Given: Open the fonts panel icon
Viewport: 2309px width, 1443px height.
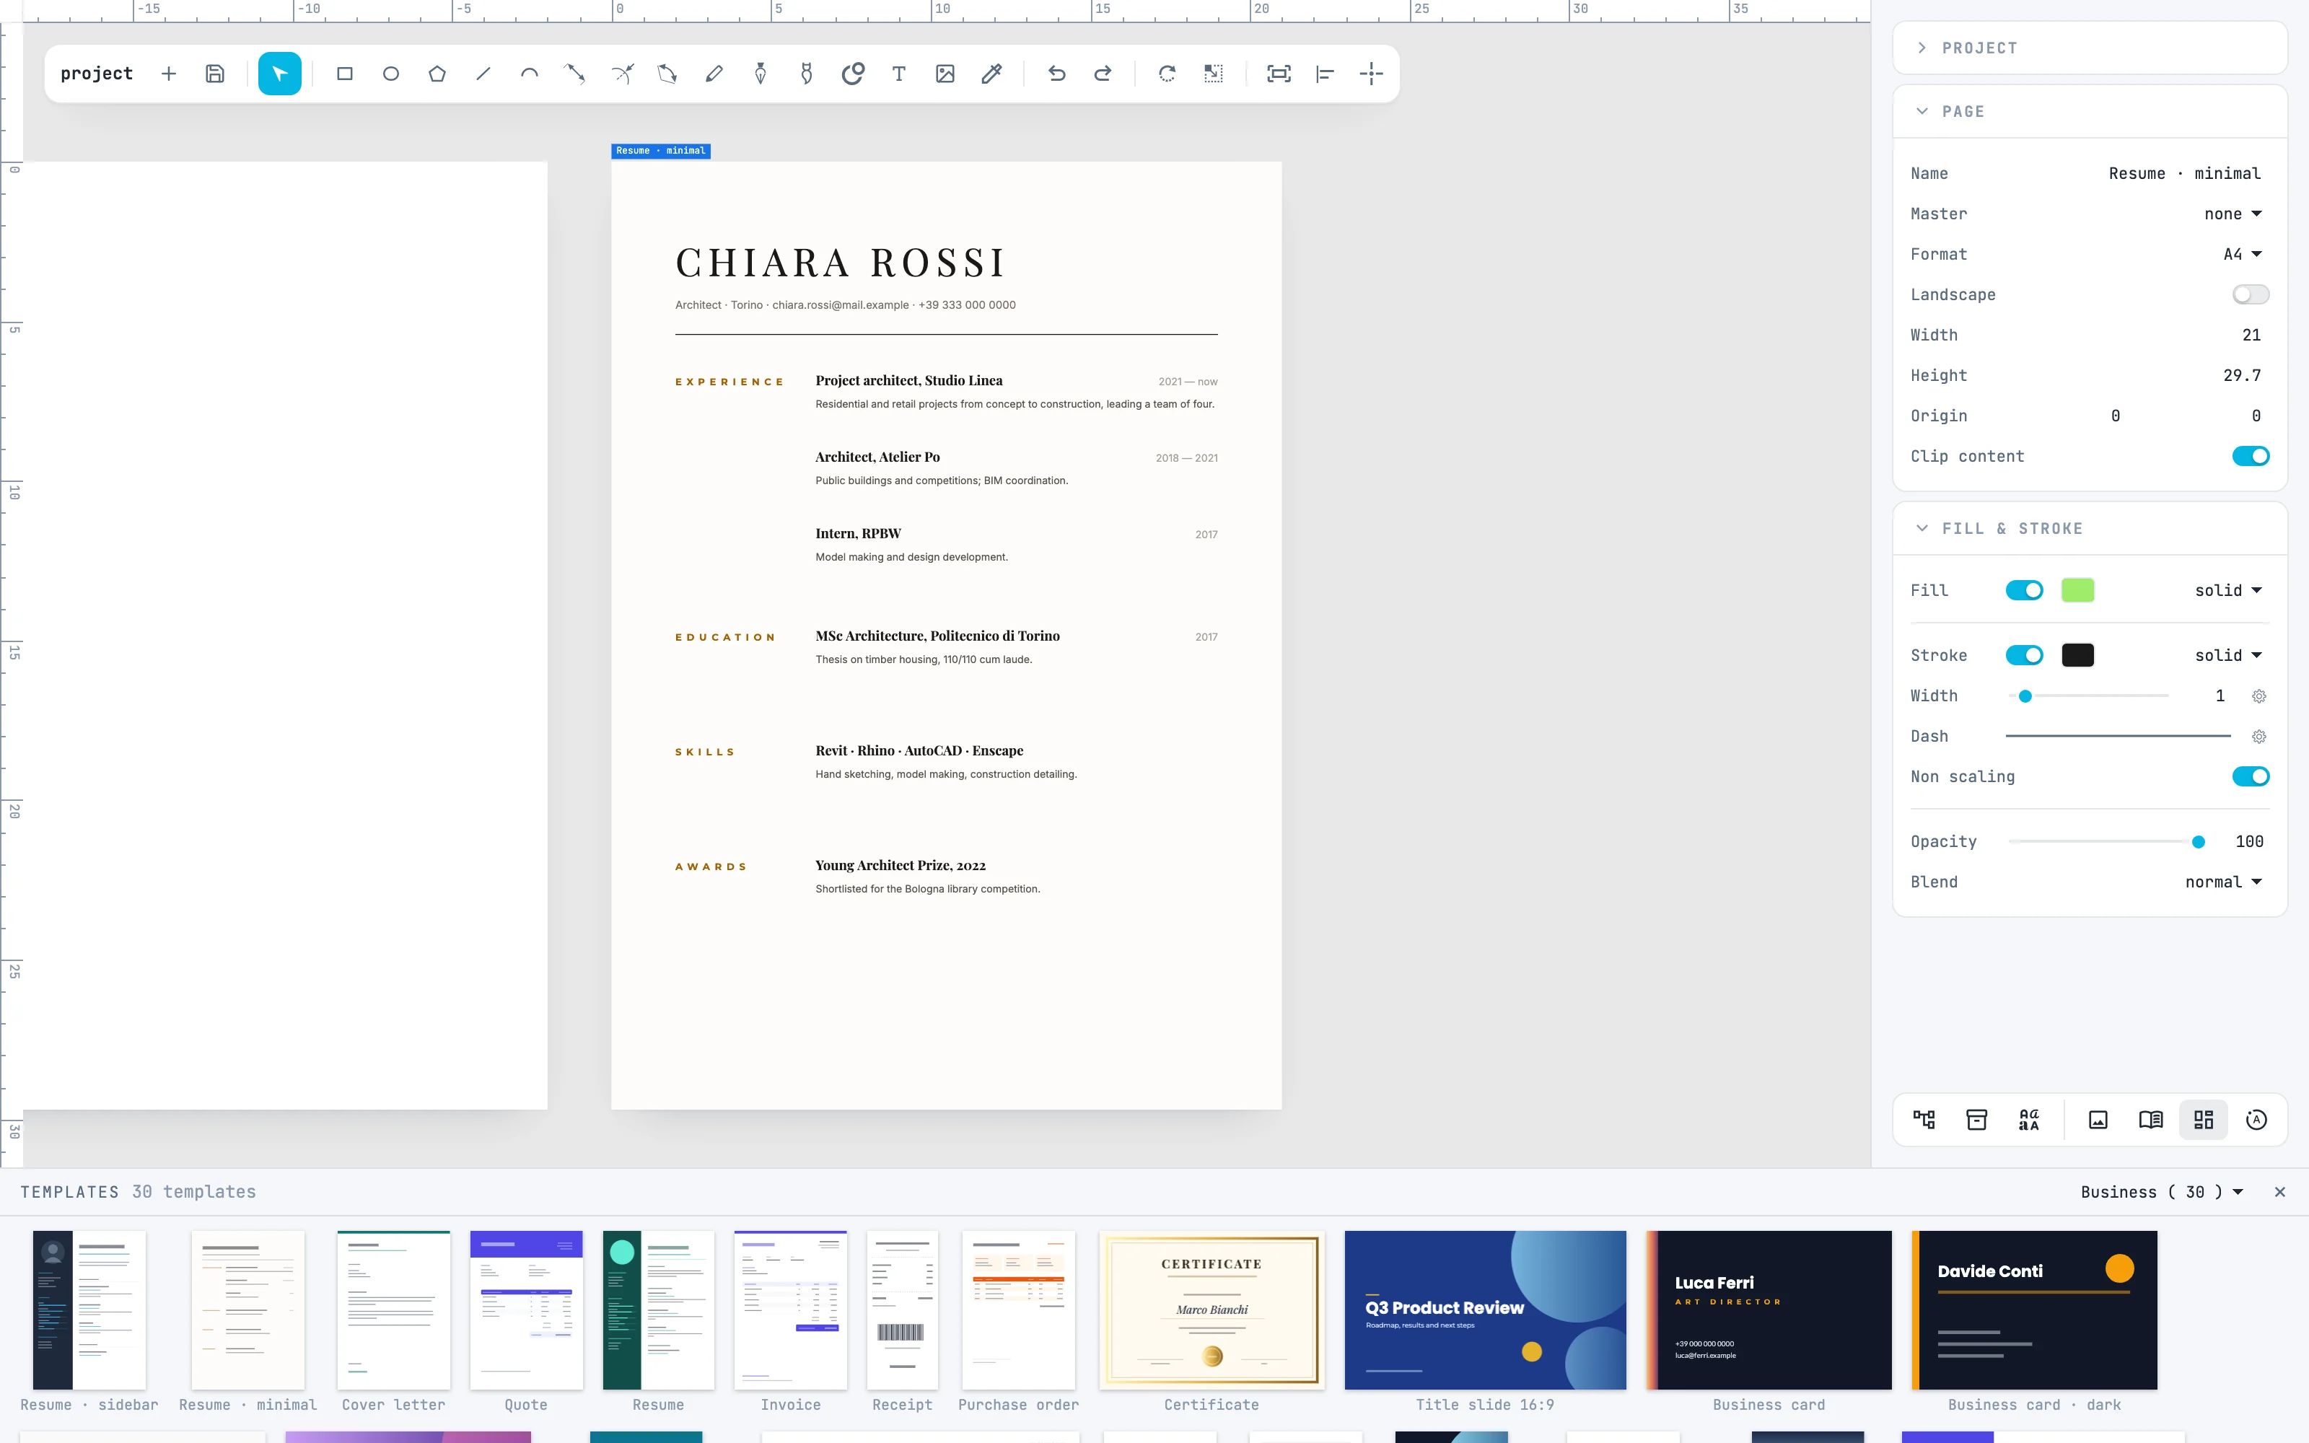Looking at the screenshot, I should point(2028,1120).
